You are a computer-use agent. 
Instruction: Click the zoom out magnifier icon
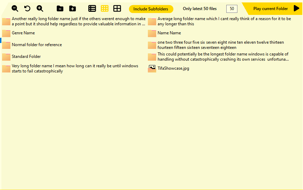[15, 9]
